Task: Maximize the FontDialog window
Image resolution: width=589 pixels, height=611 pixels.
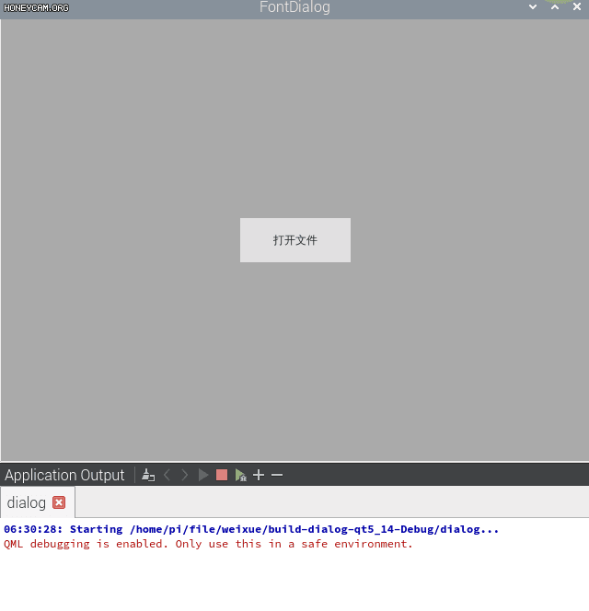Action: 555,7
